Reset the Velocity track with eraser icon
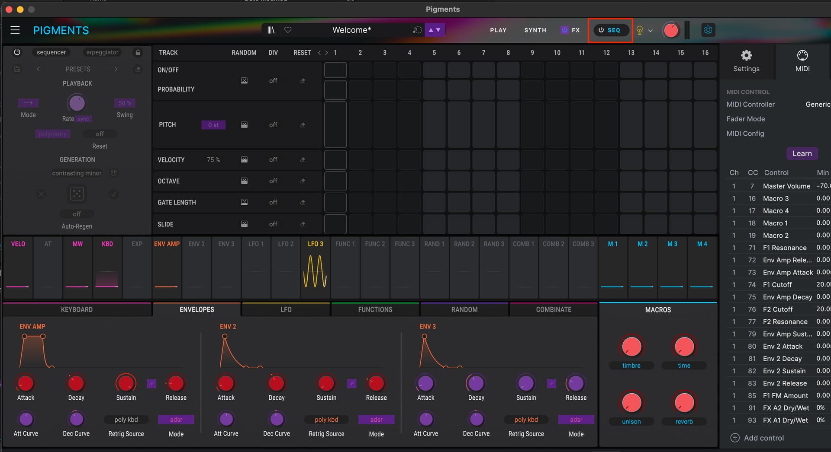Image resolution: width=831 pixels, height=452 pixels. coord(303,160)
